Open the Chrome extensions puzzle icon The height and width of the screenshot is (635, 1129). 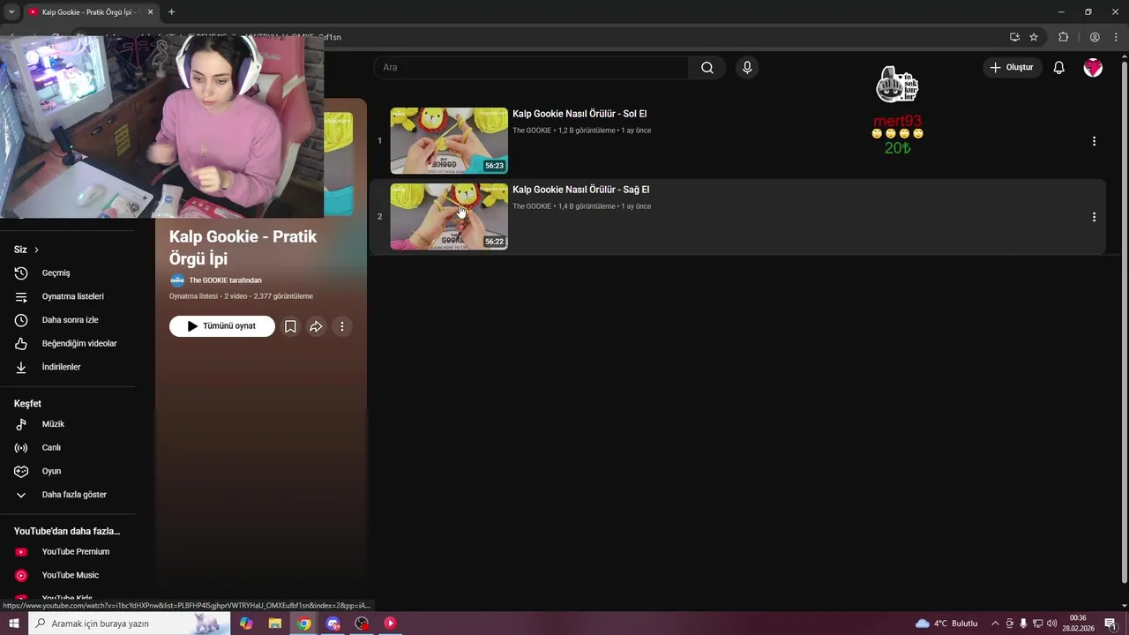pyautogui.click(x=1063, y=37)
